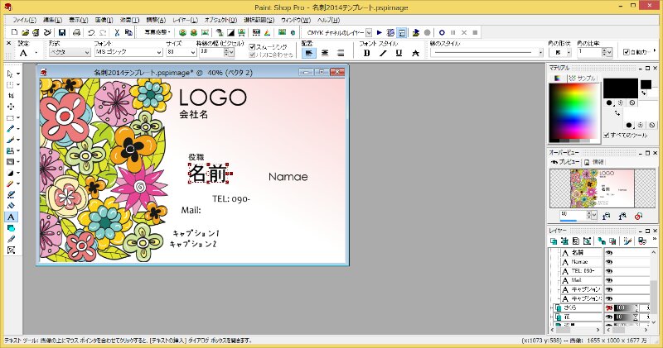Viewport: 663px width, 348px height.
Task: Run the script with the play icon
Action: (x=379, y=32)
